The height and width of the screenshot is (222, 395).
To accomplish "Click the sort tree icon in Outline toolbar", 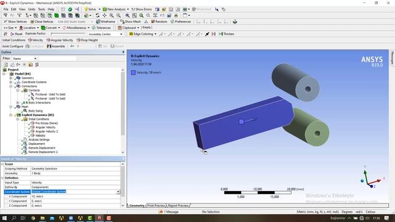I will (37, 65).
